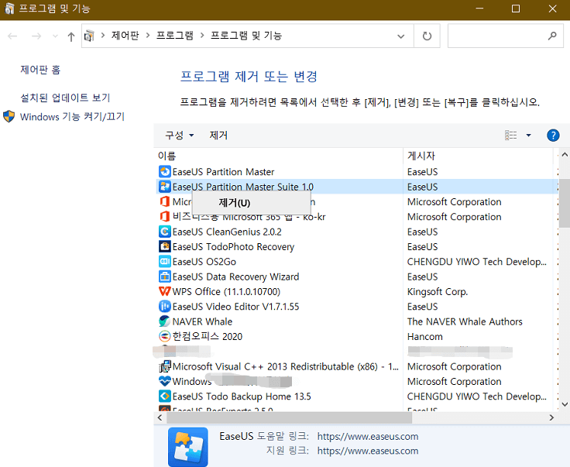Click Kingsoft Corp. publisher cell

pyautogui.click(x=438, y=291)
